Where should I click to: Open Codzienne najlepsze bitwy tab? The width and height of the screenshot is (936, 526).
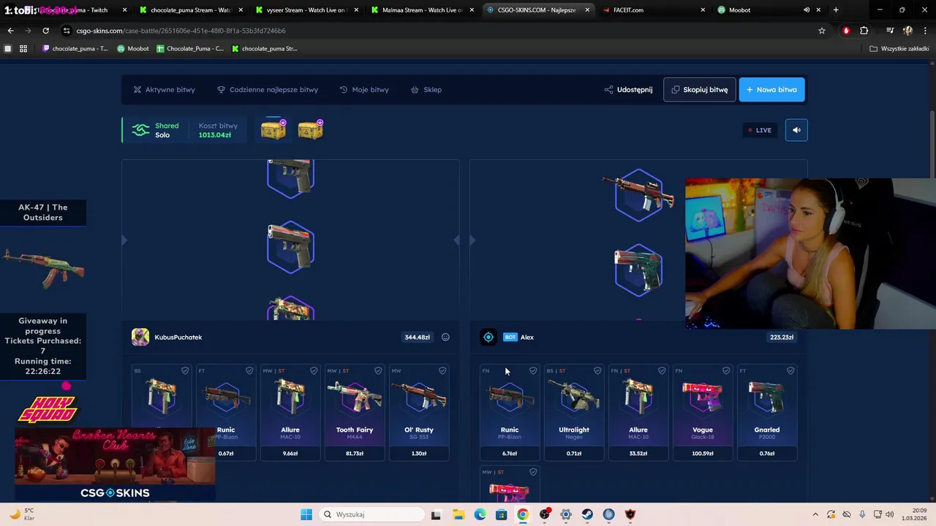268,90
